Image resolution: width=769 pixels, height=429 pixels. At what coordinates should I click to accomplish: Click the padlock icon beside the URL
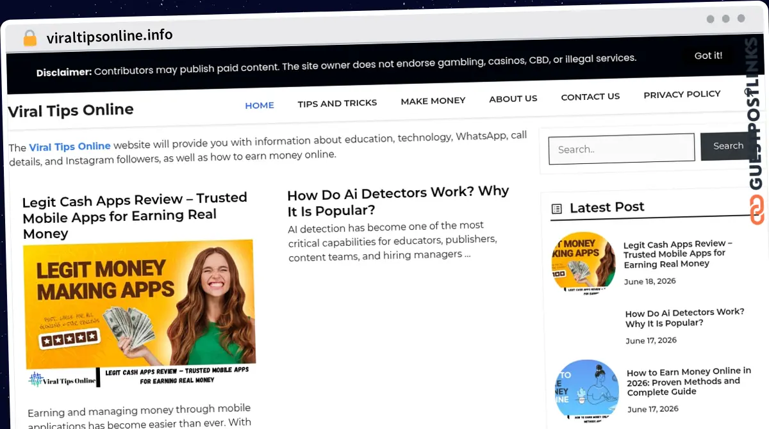click(x=29, y=38)
